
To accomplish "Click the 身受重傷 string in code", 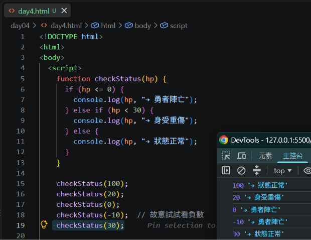I will 165,121.
